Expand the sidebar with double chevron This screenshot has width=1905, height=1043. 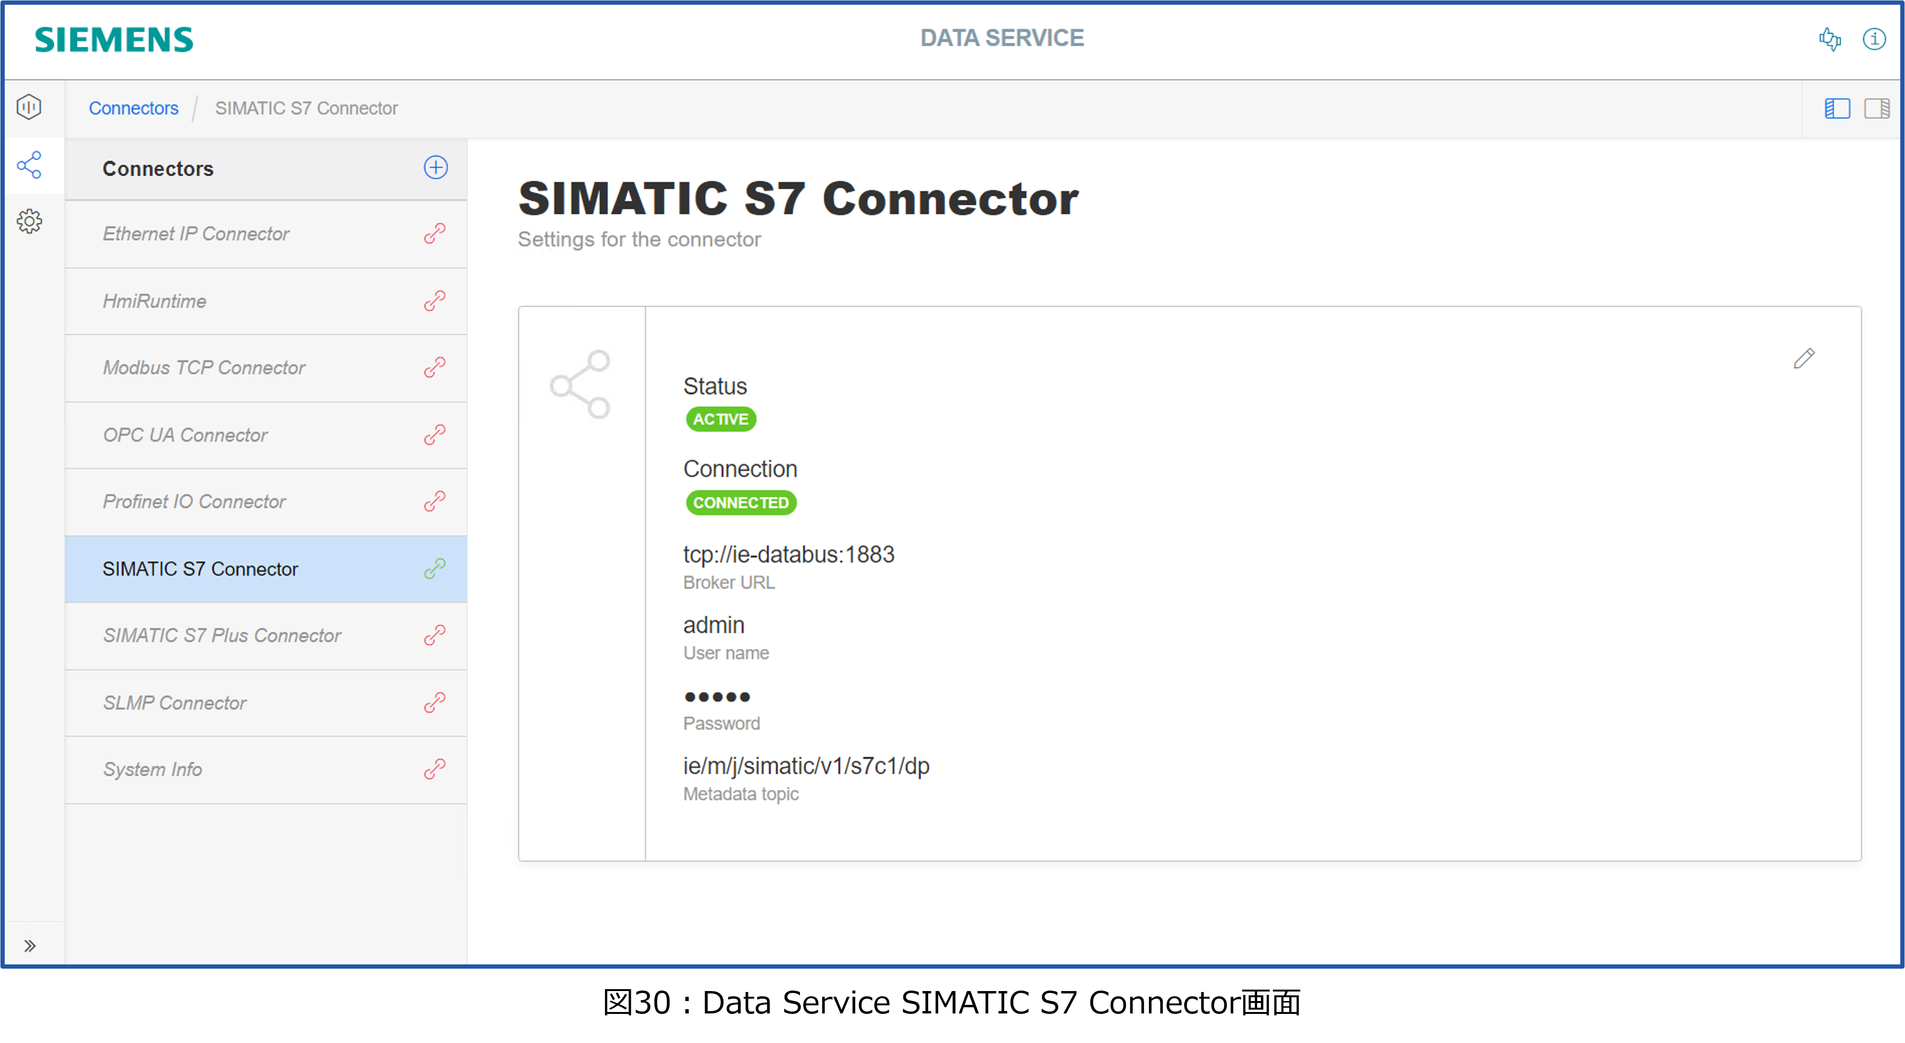point(30,946)
